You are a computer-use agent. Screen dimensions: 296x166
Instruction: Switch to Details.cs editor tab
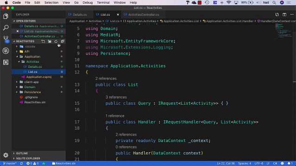coord(80,14)
